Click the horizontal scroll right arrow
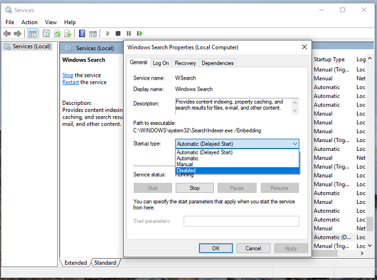The width and height of the screenshot is (377, 280). [x=362, y=253]
